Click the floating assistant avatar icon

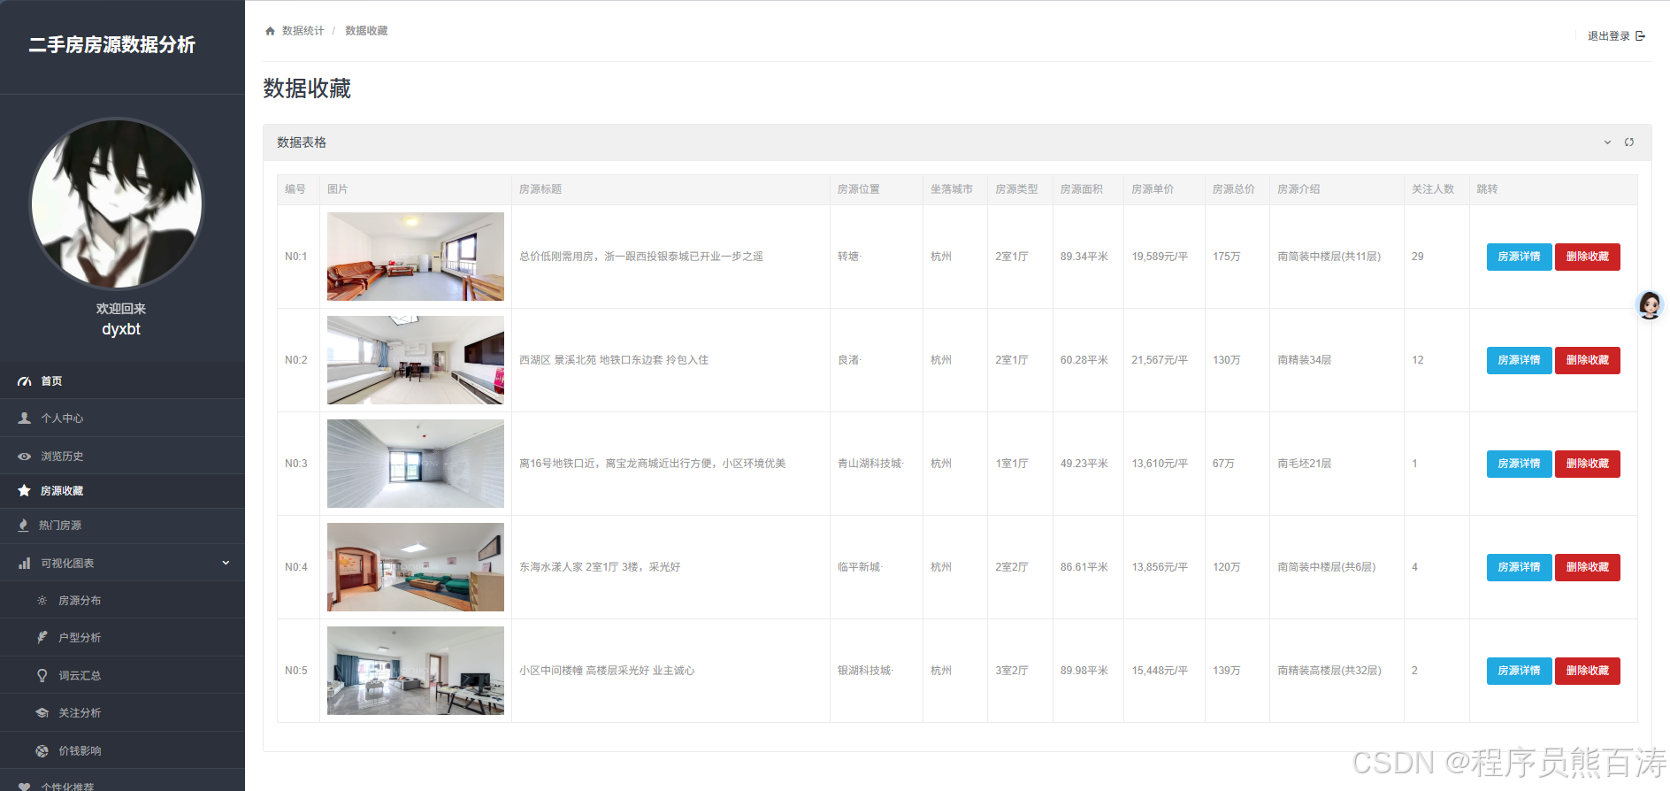click(1650, 305)
